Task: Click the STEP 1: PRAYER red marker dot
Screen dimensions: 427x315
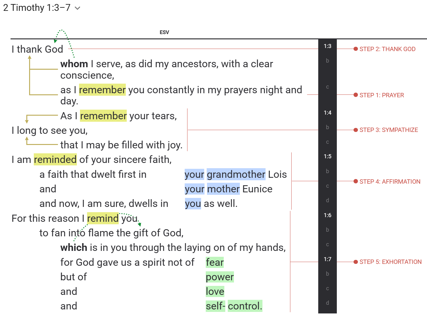Action: point(355,95)
